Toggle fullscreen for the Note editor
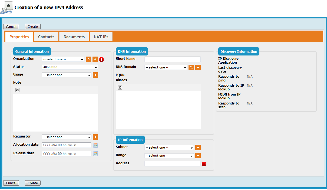The width and height of the screenshot is (327, 190). tap(17, 90)
